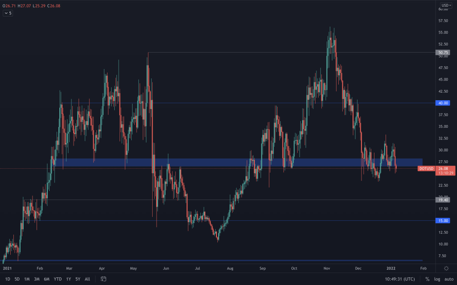Open chart settings gear icon
The height and width of the screenshot is (285, 457).
click(x=446, y=268)
